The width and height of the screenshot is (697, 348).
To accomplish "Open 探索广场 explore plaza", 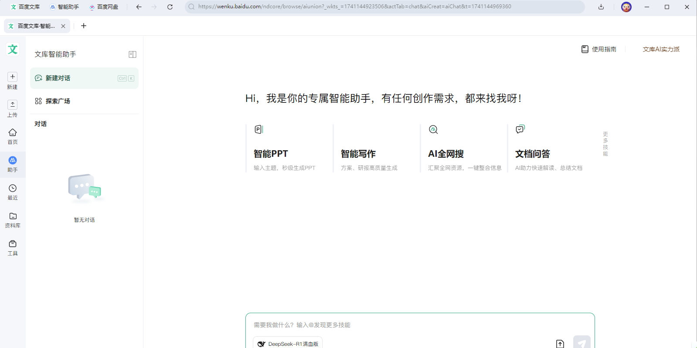I will [x=58, y=101].
